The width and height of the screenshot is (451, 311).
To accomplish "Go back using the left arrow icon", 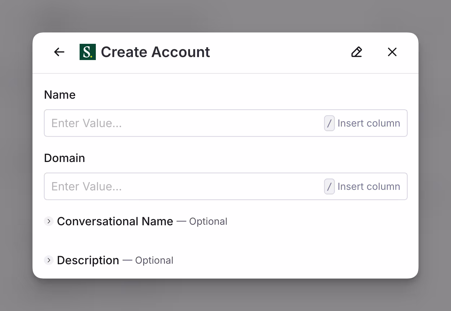I will pos(59,52).
